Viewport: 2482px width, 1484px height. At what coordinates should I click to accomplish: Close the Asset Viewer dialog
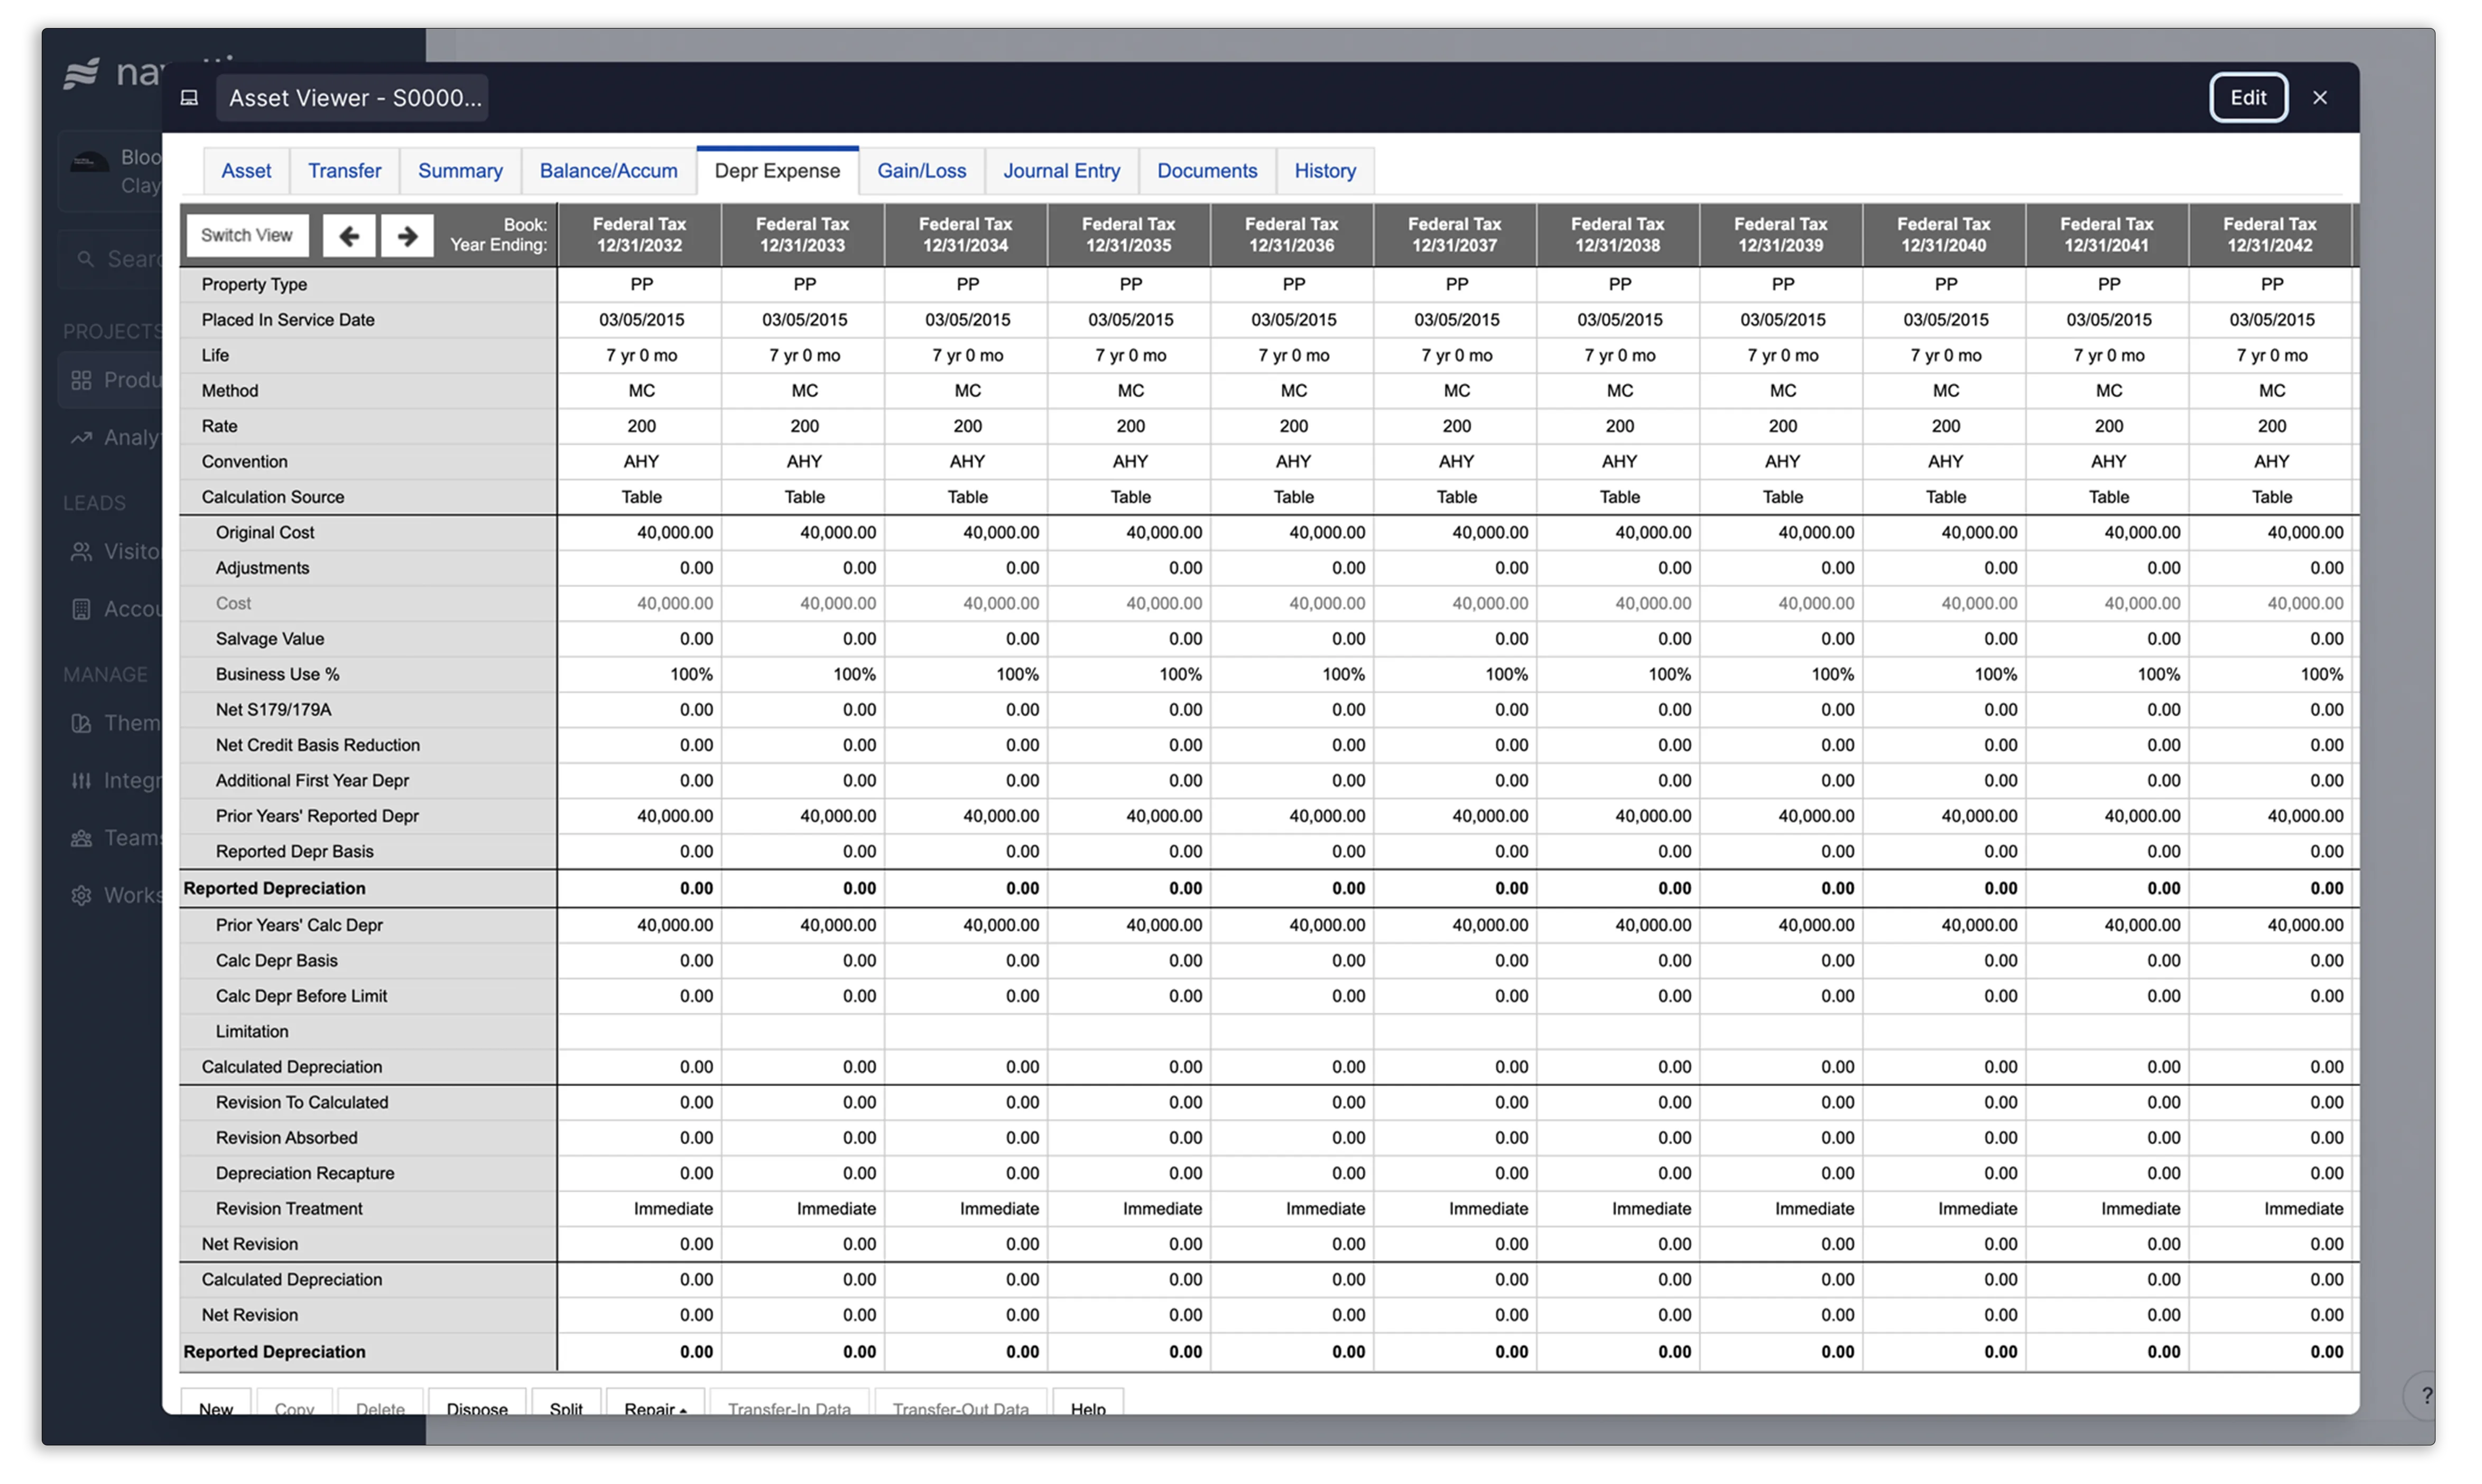(x=2320, y=98)
